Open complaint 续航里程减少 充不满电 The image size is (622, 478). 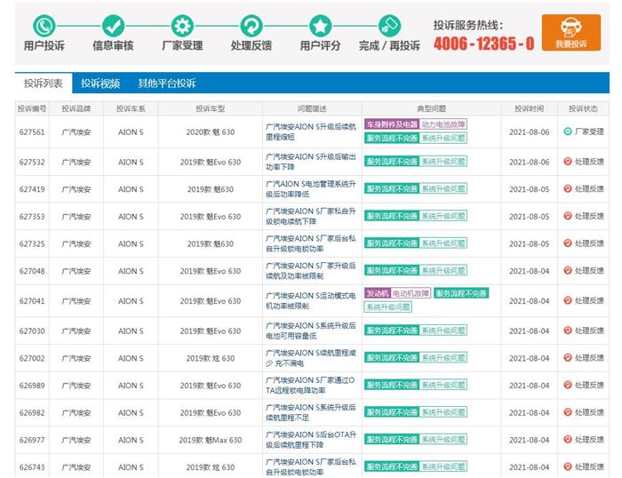coord(311,358)
